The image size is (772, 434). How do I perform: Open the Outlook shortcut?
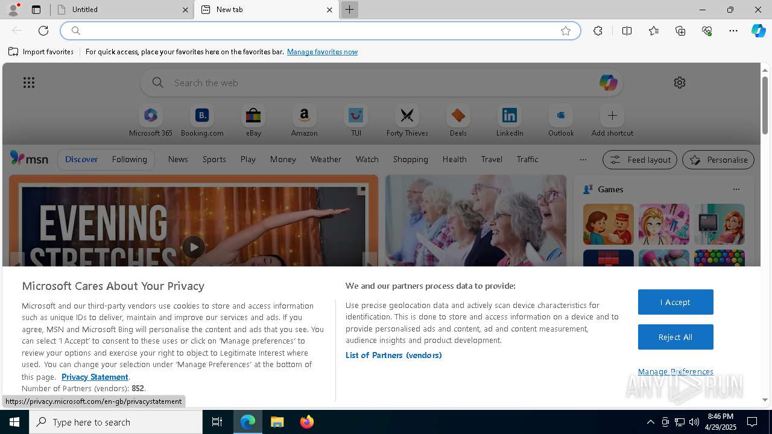point(561,121)
